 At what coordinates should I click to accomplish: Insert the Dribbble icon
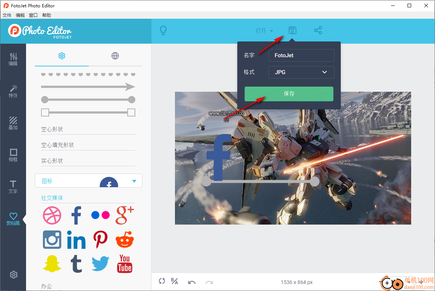[x=52, y=215]
